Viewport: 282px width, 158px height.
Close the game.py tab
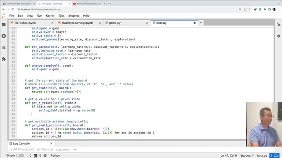[x=147, y=23]
